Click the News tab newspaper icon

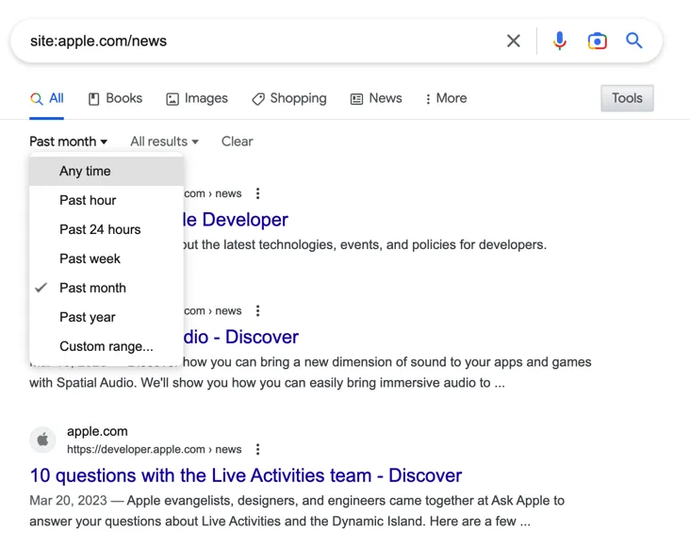(356, 99)
